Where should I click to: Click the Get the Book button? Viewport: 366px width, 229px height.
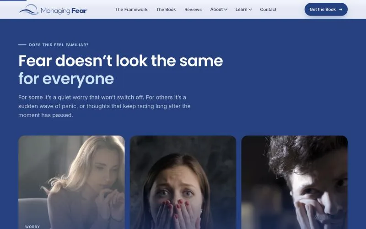(x=326, y=10)
